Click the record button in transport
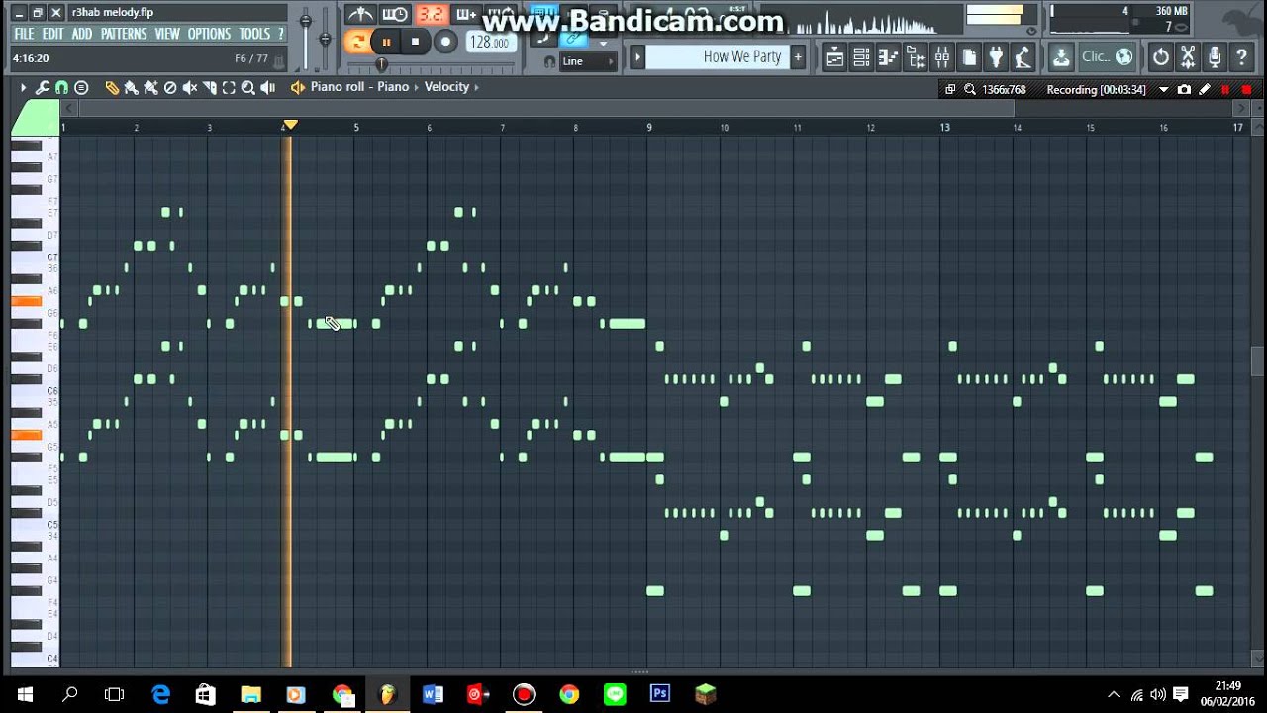Viewport: 1267px width, 713px height. [445, 42]
